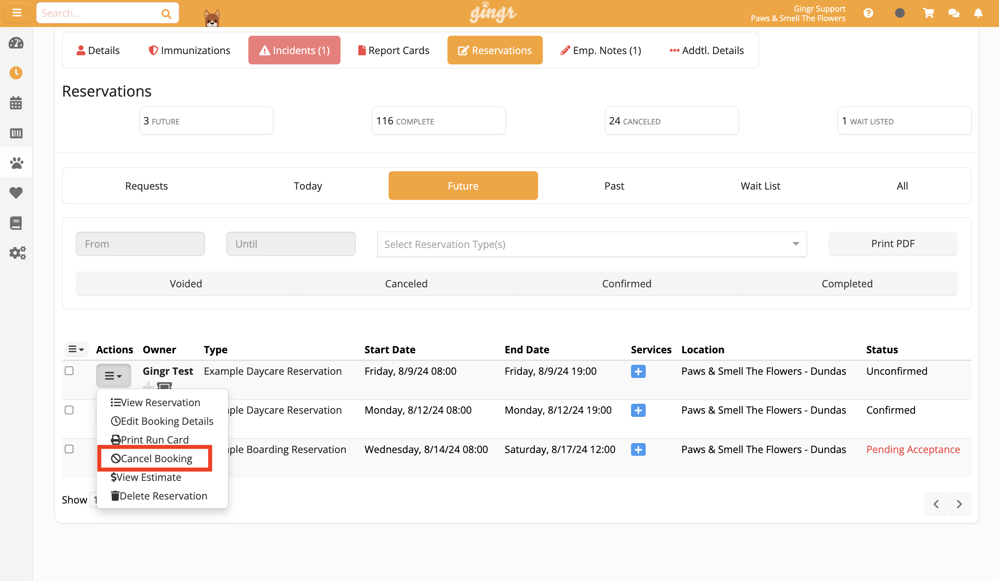
Task: Click the search magnifier icon
Action: point(166,14)
